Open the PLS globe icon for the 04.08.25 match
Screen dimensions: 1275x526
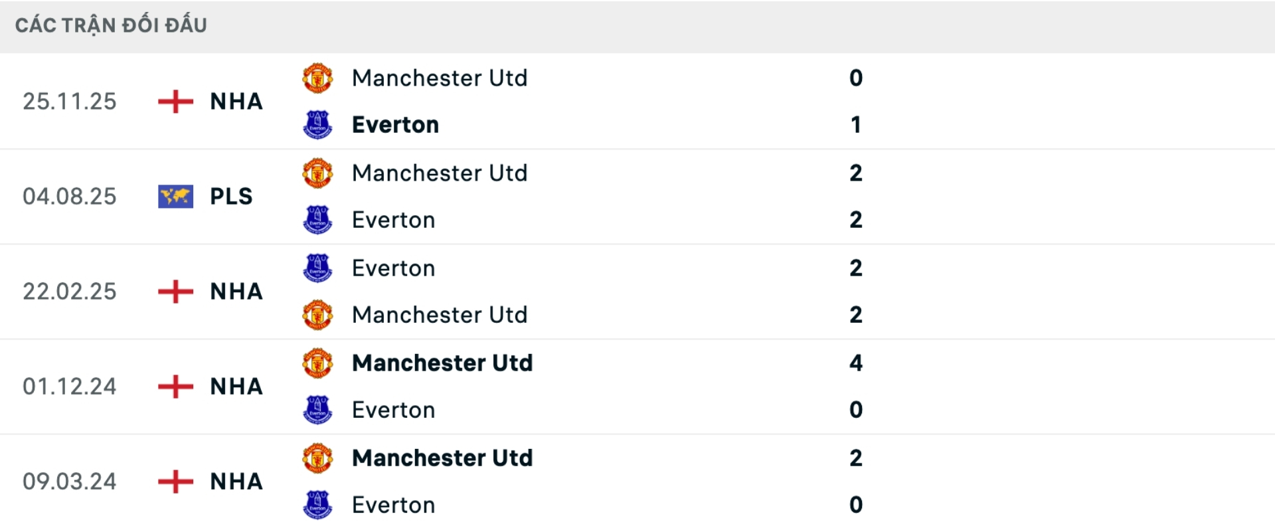(175, 196)
